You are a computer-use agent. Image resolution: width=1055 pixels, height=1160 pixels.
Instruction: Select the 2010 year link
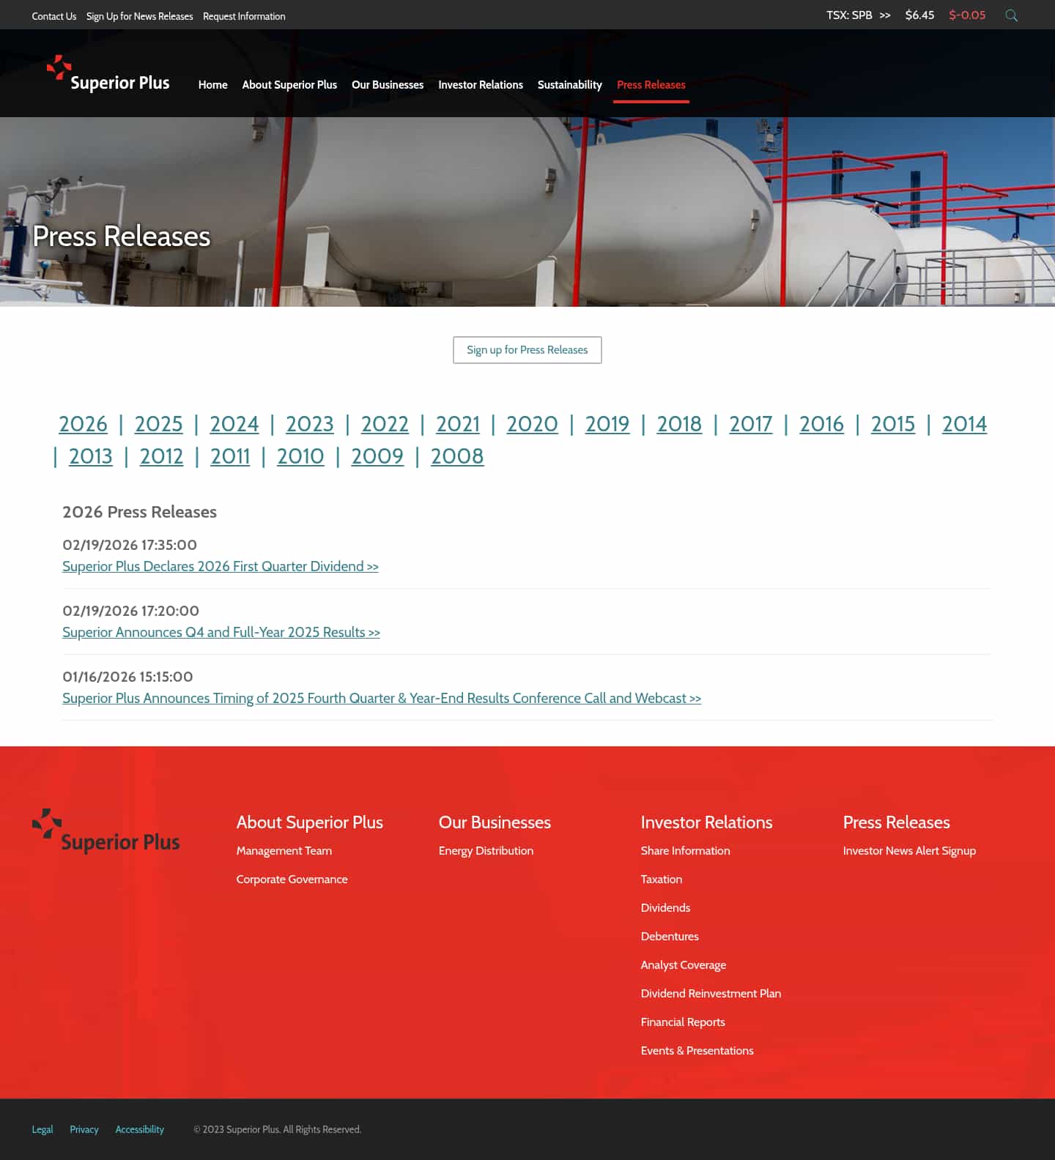(300, 456)
